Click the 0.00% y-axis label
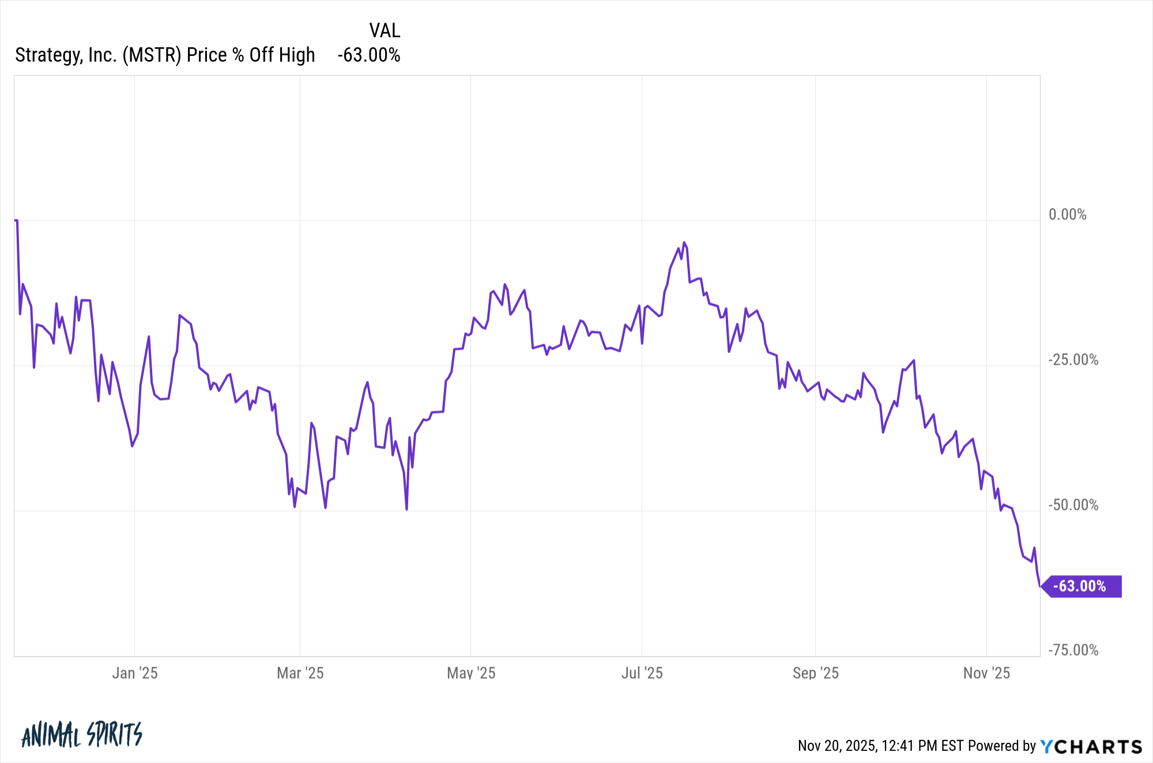The width and height of the screenshot is (1153, 763). pyautogui.click(x=1067, y=214)
